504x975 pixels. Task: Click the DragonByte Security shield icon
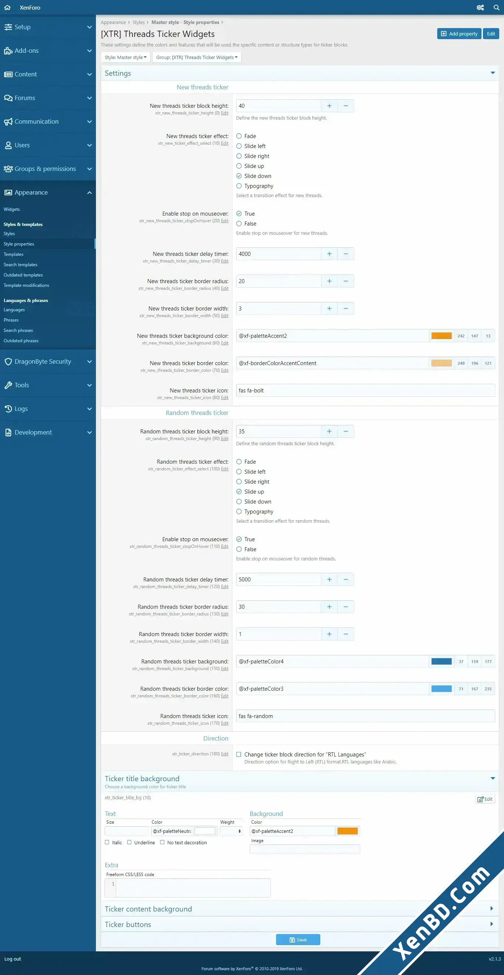point(8,361)
